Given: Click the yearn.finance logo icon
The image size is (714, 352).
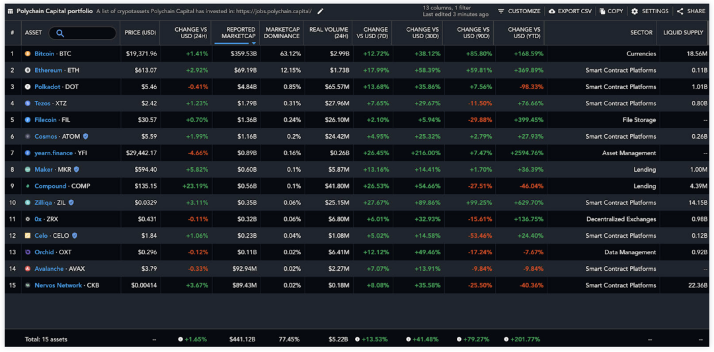Looking at the screenshot, I should 28,153.
